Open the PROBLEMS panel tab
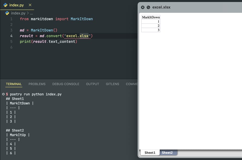 tap(37, 84)
